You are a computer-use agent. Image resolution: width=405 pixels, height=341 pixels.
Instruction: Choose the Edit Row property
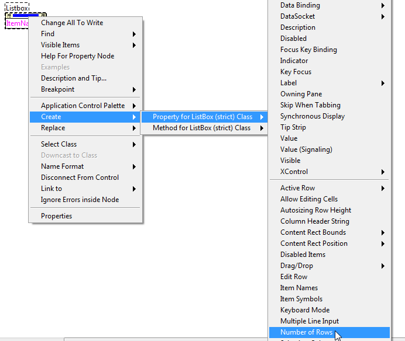tap(330, 277)
